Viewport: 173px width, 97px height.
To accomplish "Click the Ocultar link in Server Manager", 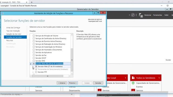I will [x=168, y=60].
